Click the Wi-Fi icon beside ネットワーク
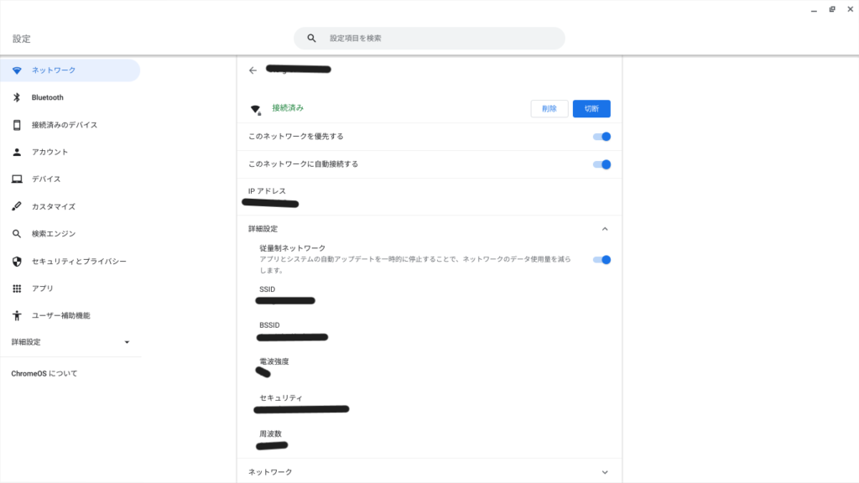Viewport: 859px width, 483px height. point(17,70)
